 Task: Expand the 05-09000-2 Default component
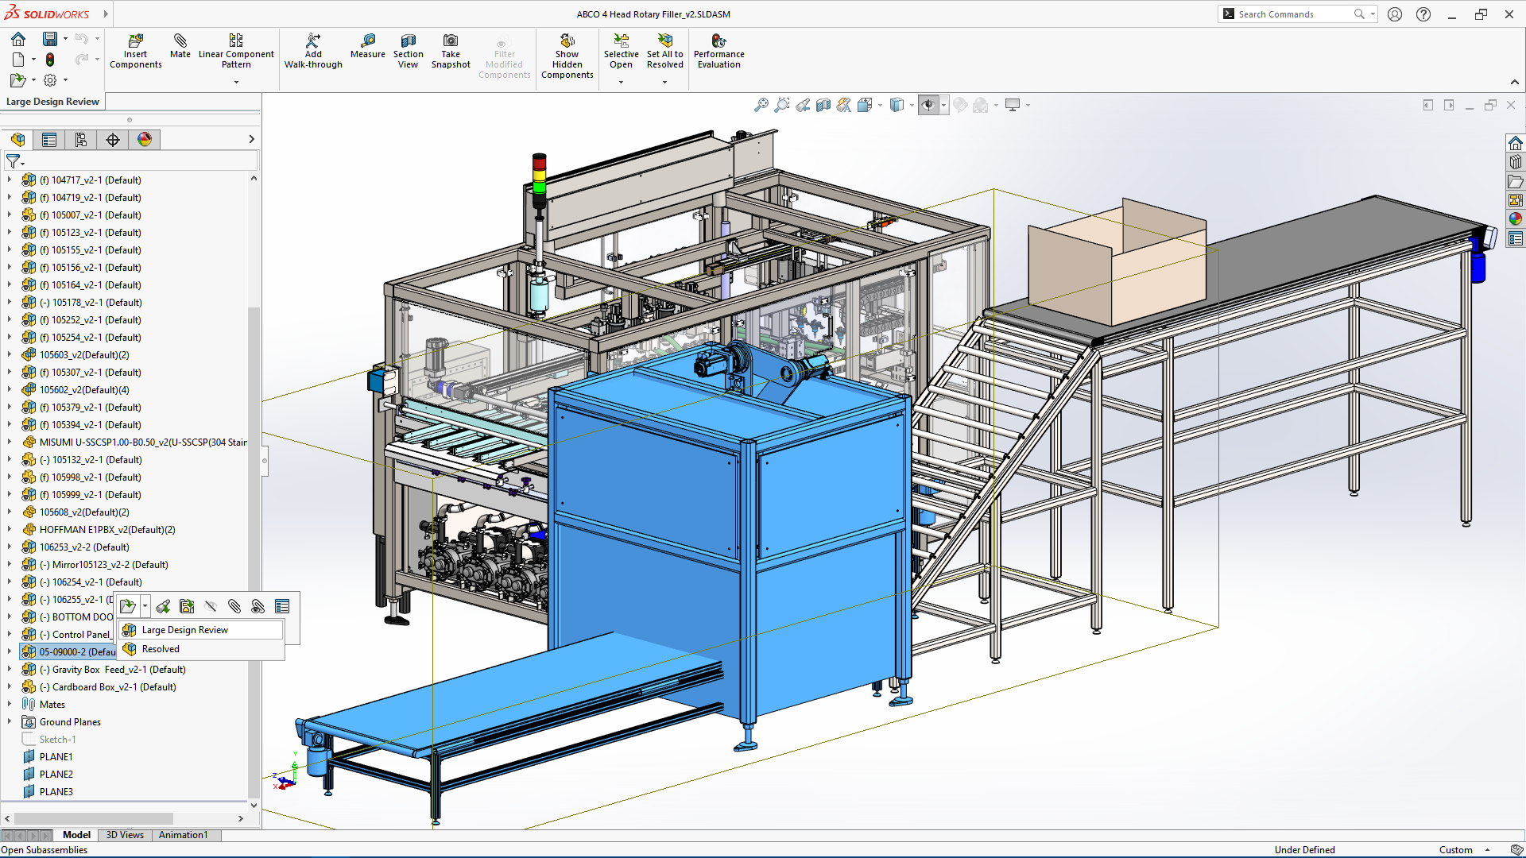pyautogui.click(x=9, y=651)
